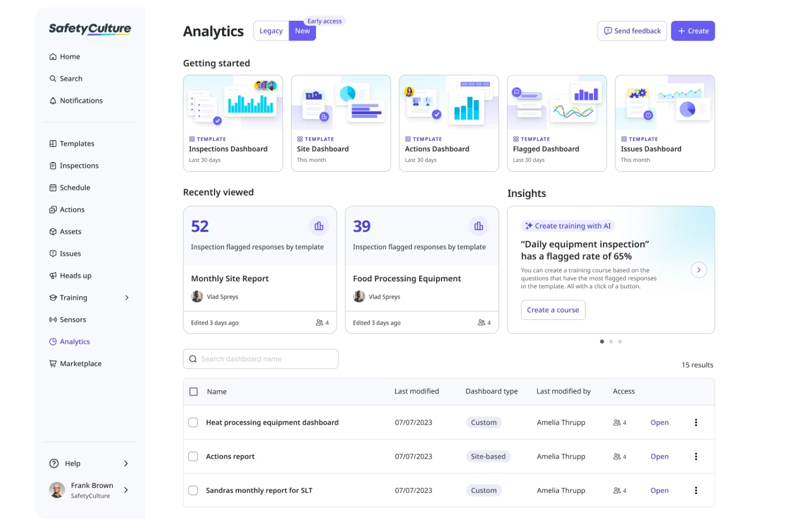Image resolution: width=790 pixels, height=527 pixels.
Task: Click the Marketplace cart icon
Action: tap(53, 364)
